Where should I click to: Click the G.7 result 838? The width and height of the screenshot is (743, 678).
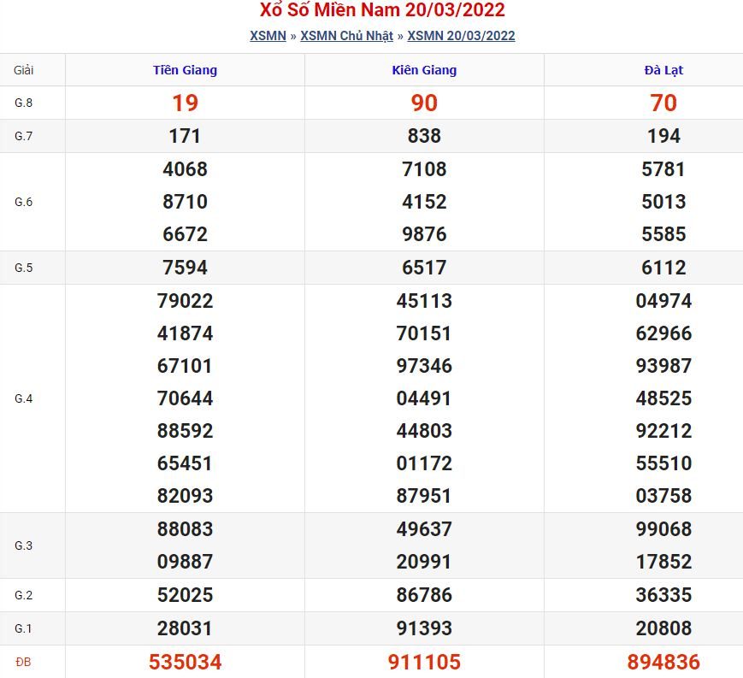(424, 136)
